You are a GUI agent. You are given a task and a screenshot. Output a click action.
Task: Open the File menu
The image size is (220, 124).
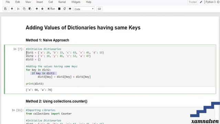pos(8,2)
